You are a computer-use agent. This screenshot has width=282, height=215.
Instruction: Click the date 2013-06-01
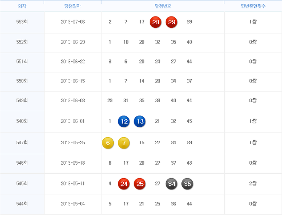[x=72, y=121]
